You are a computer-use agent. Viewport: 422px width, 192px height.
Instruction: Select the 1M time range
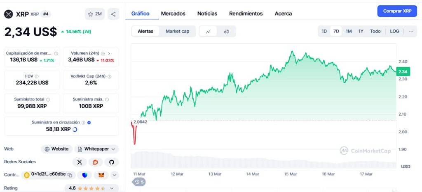pos(349,31)
